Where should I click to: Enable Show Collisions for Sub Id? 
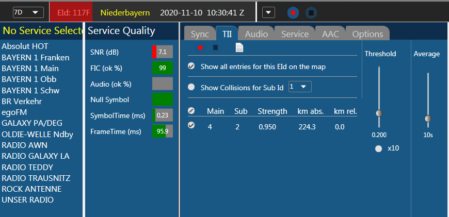coord(191,87)
